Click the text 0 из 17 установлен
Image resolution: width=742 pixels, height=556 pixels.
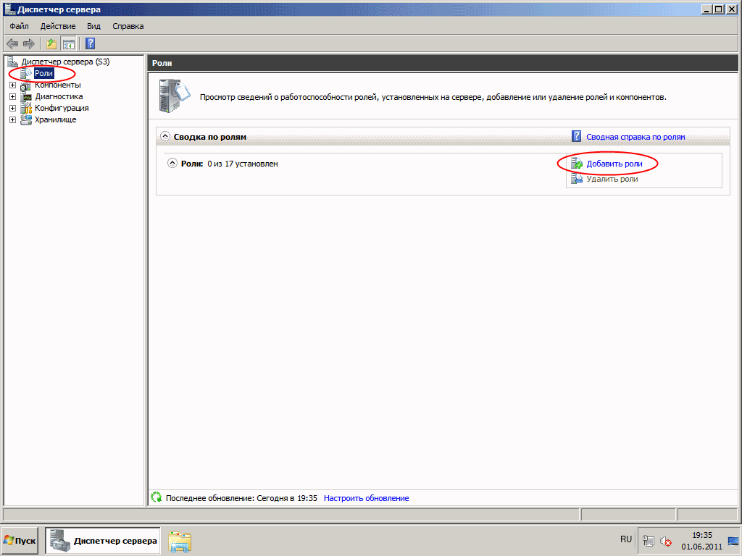click(x=242, y=164)
